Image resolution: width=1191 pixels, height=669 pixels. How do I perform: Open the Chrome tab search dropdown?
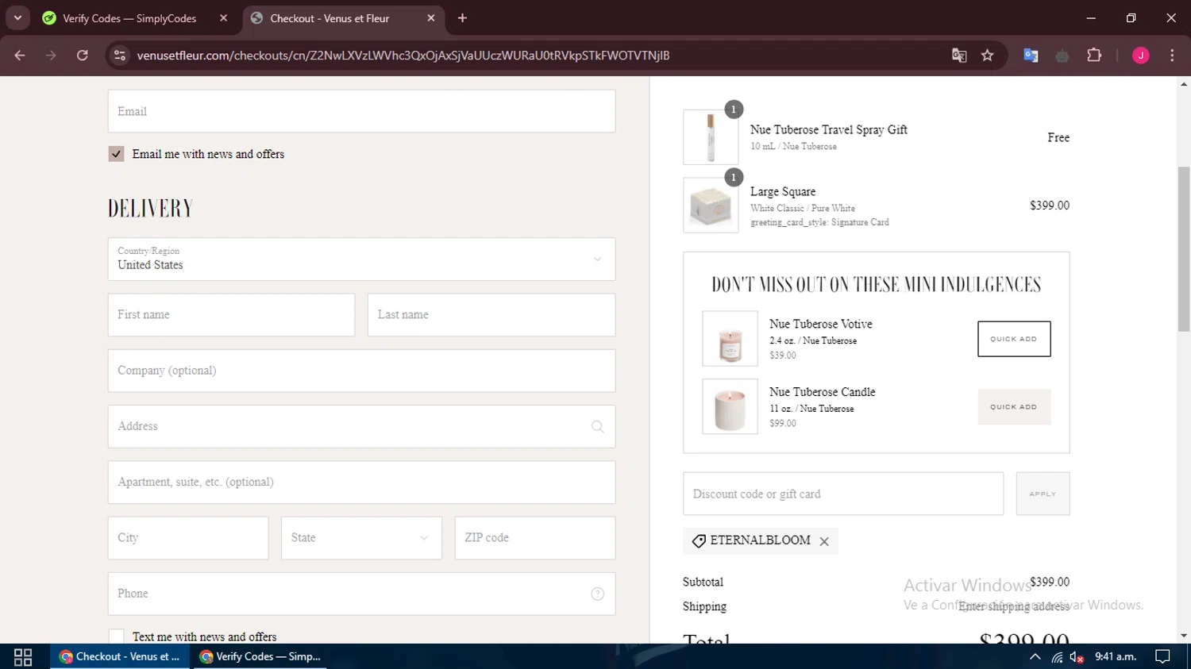[x=17, y=17]
